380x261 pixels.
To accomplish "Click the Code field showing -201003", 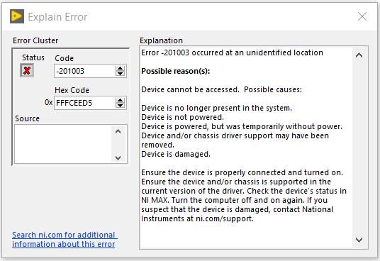I will pyautogui.click(x=85, y=71).
